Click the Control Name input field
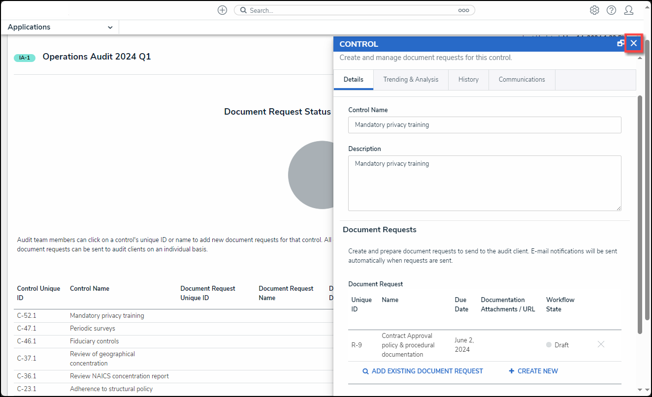 484,125
